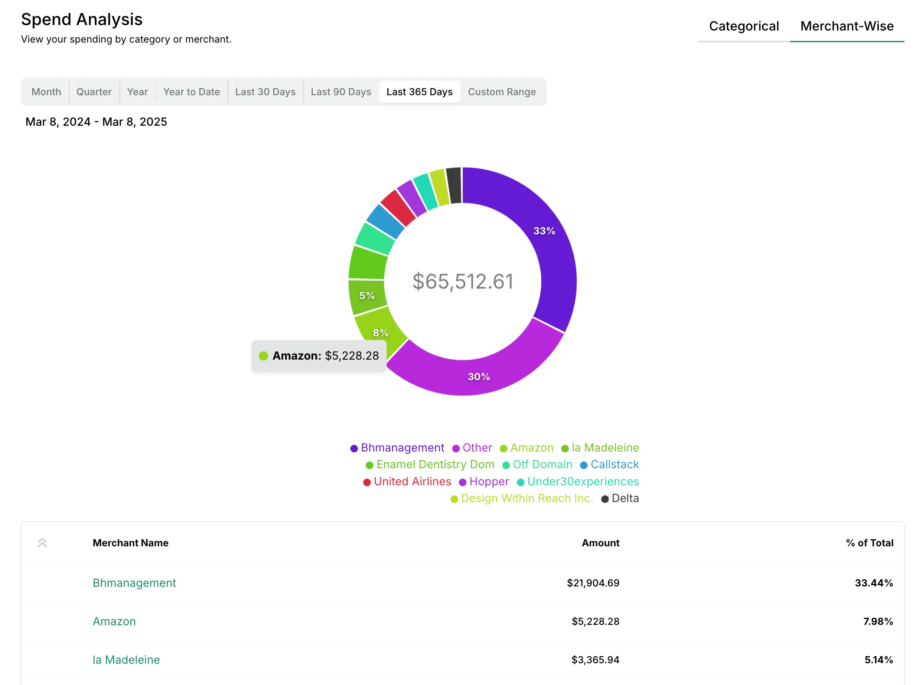Screen dimensions: 922x685
Task: Toggle Under30experiences legend item
Action: 578,482
